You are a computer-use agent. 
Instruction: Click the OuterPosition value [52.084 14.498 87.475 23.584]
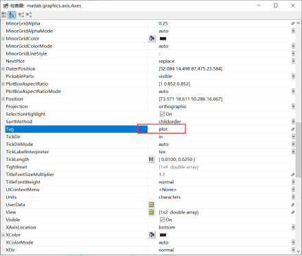tap(190, 68)
